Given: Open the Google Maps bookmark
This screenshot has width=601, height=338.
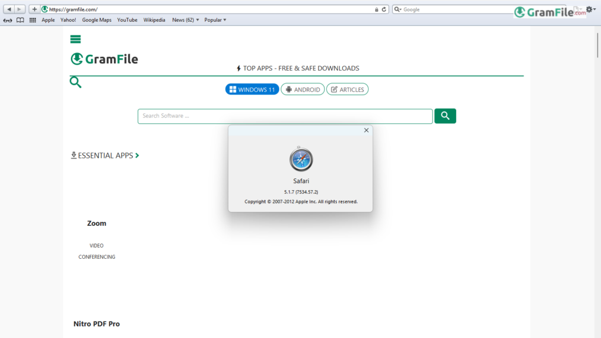Looking at the screenshot, I should click(97, 20).
